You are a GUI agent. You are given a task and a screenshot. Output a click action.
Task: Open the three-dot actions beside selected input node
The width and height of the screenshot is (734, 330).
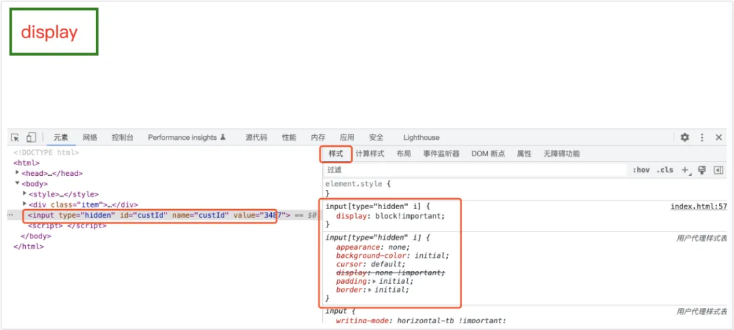click(10, 215)
